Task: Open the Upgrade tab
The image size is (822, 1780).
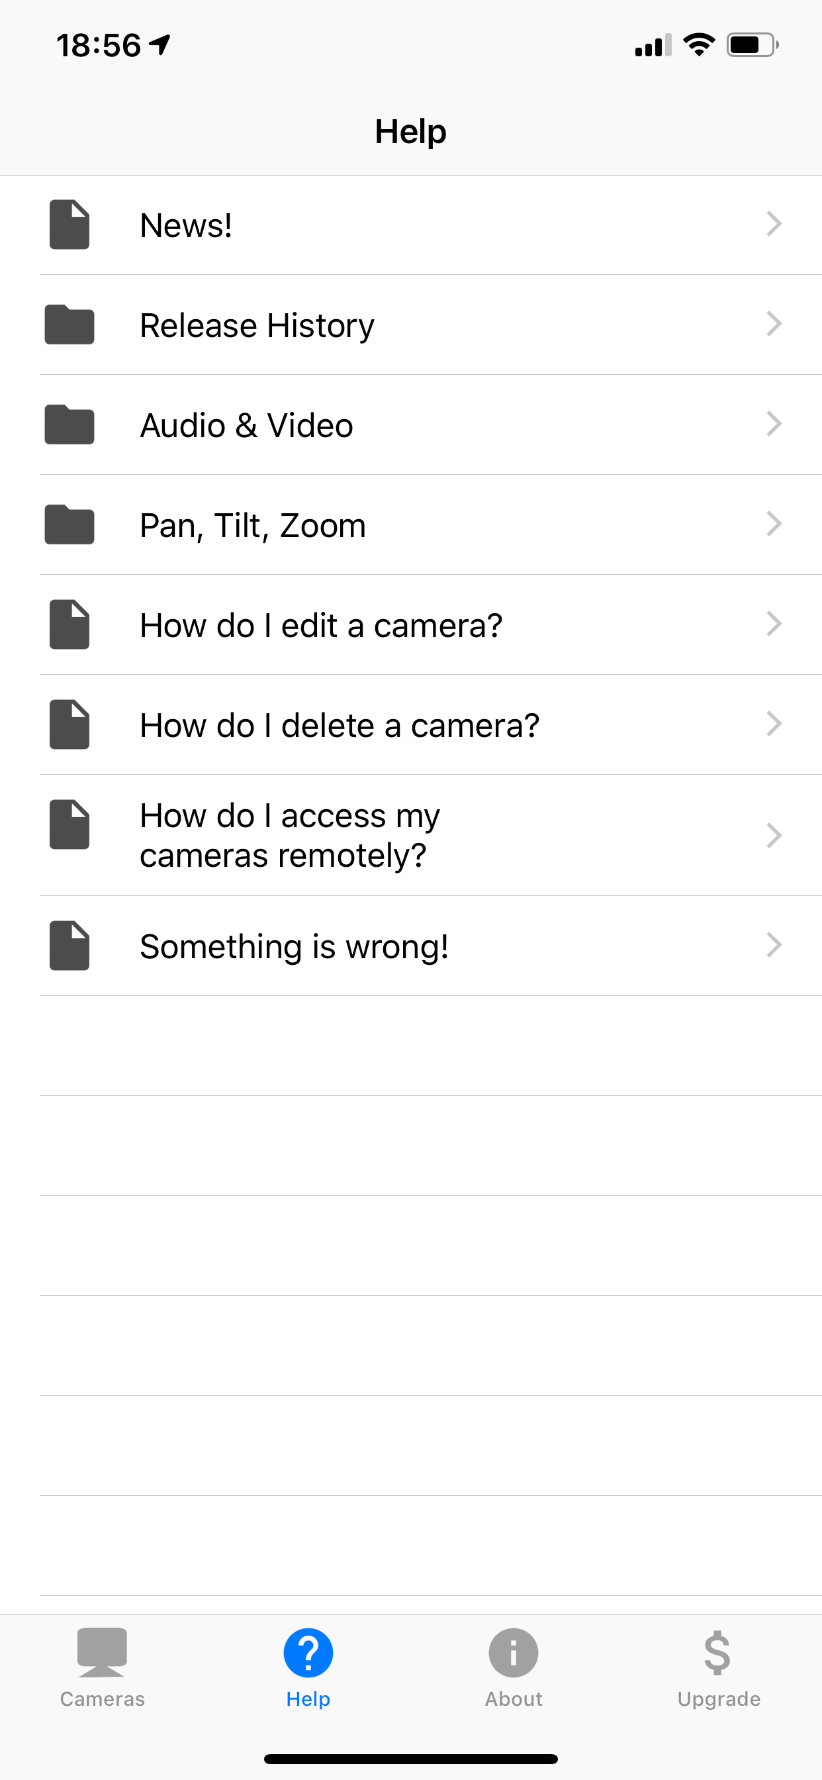Action: point(718,1667)
